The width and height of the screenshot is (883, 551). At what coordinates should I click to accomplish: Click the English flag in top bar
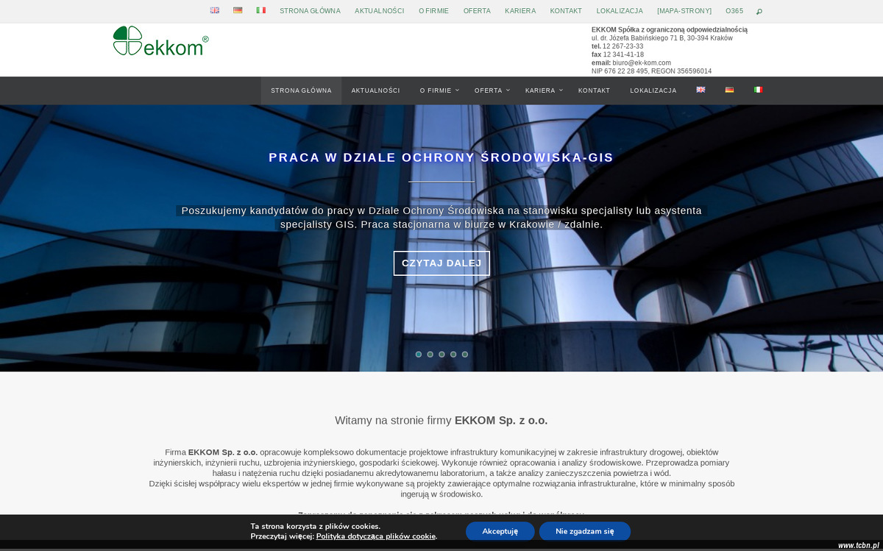tap(215, 10)
